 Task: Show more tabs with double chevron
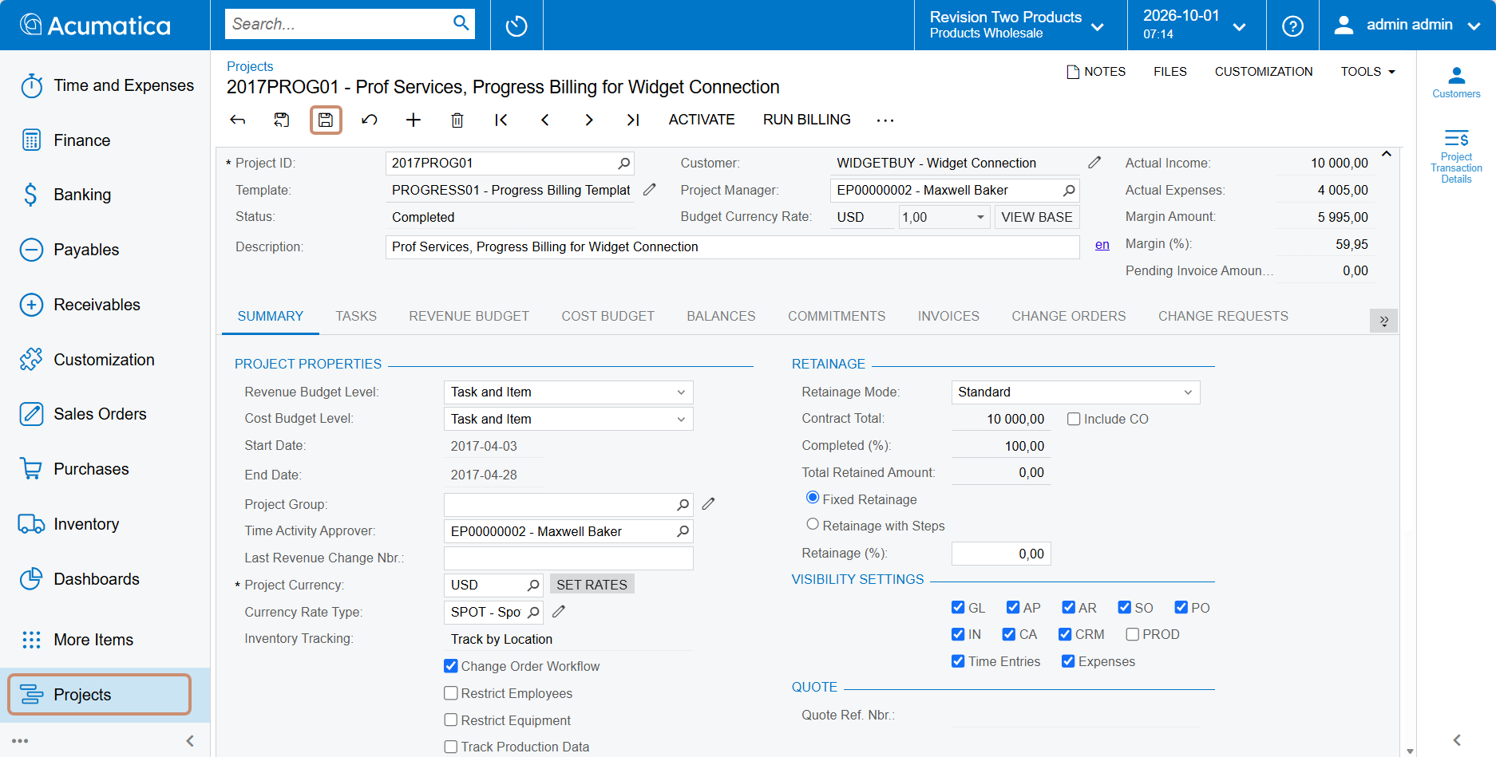click(1383, 321)
